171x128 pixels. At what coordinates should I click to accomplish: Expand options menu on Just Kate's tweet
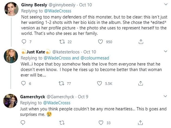tap(166, 52)
